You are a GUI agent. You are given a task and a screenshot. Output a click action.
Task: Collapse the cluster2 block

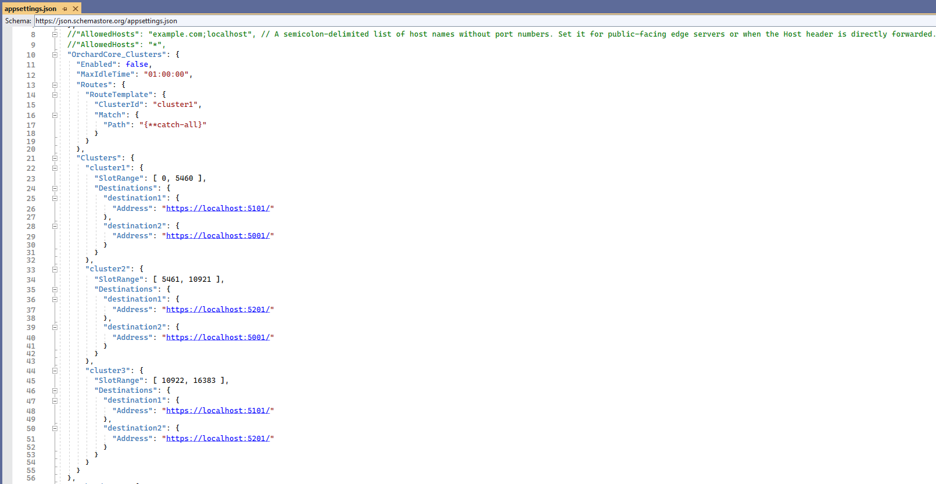point(55,269)
